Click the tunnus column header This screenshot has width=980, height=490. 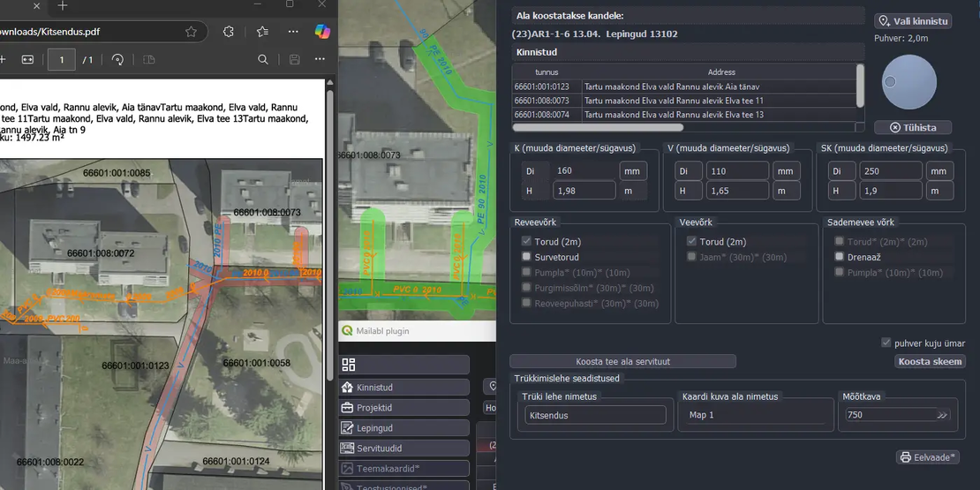tap(547, 72)
